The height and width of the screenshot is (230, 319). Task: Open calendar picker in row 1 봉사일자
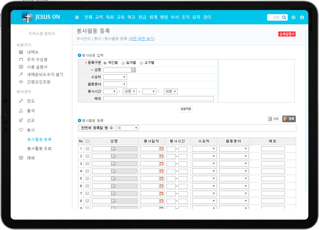[162, 149]
